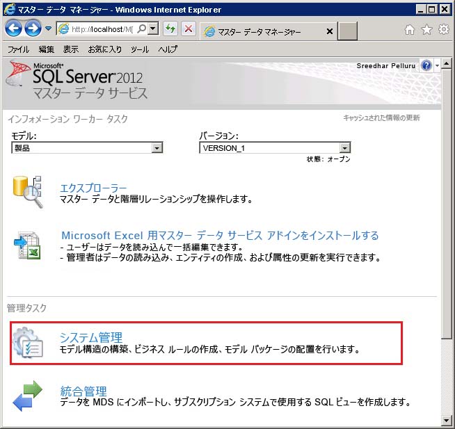The width and height of the screenshot is (455, 429).
Task: Open Microsoft Excel 用マスター データ サービス アドイン link
Action: [220, 236]
